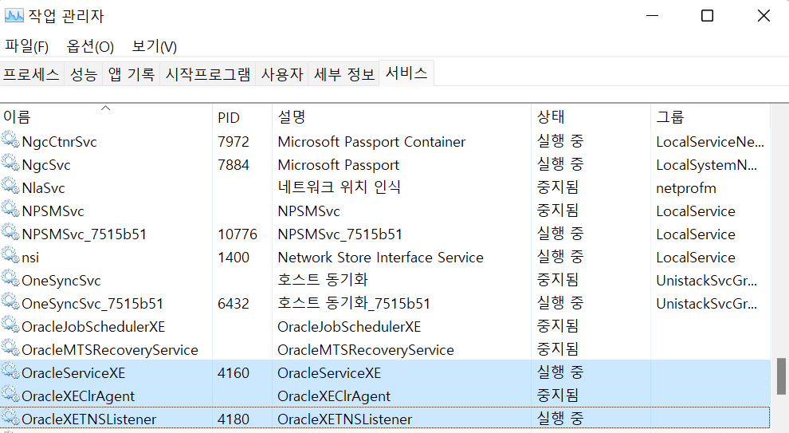The width and height of the screenshot is (789, 433).
Task: Switch to the 시작프로그램 tab
Action: pos(208,74)
